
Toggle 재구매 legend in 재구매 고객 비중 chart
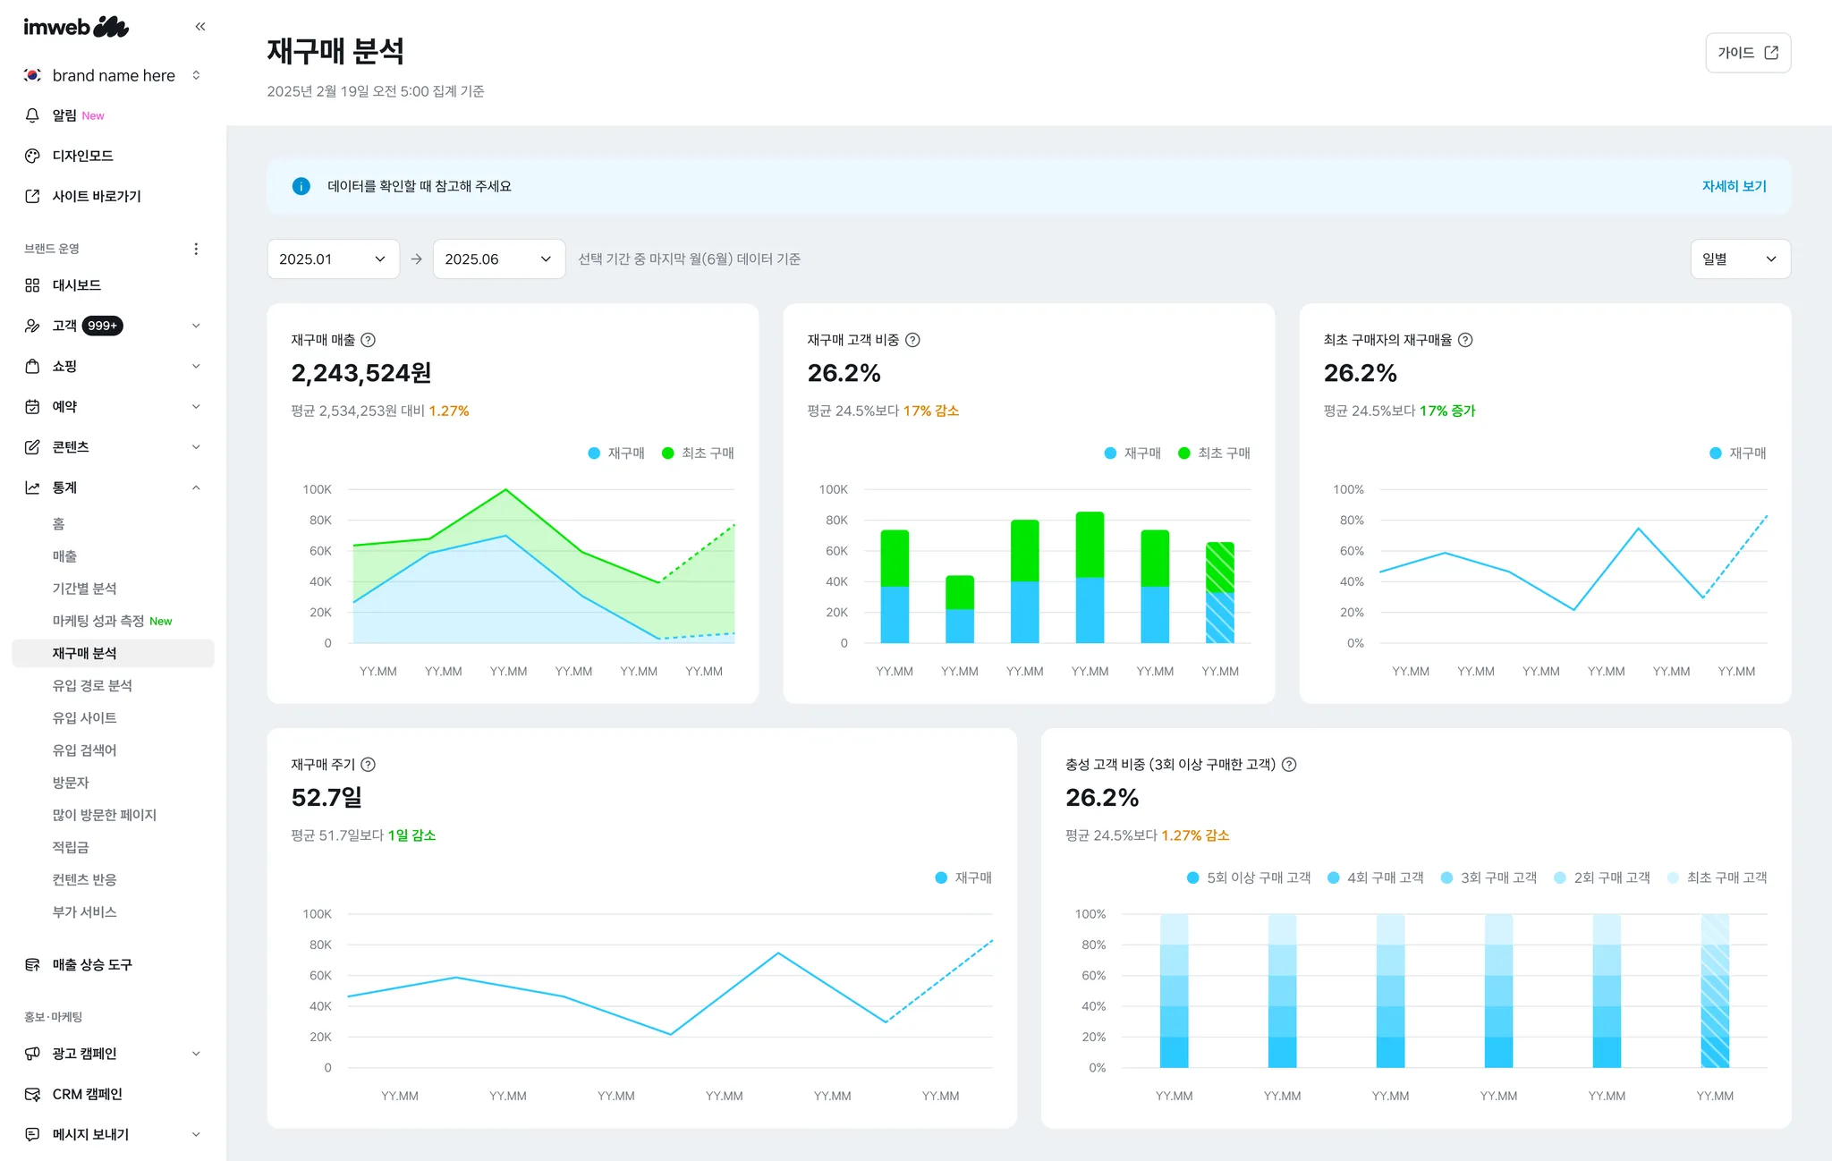pyautogui.click(x=1132, y=453)
